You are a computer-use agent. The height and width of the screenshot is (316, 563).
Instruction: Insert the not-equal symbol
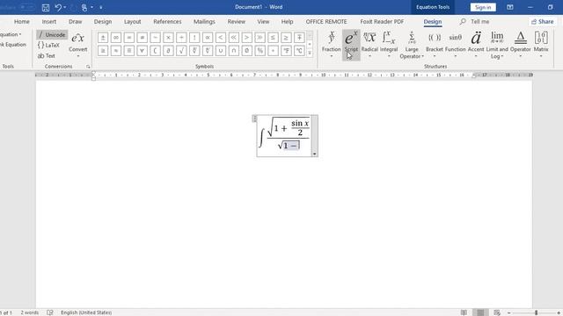point(143,38)
